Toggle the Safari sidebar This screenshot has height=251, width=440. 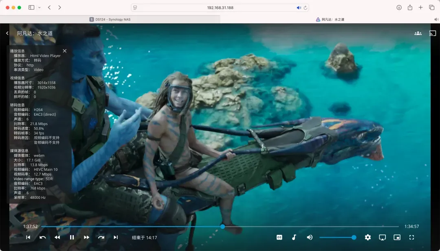31,8
